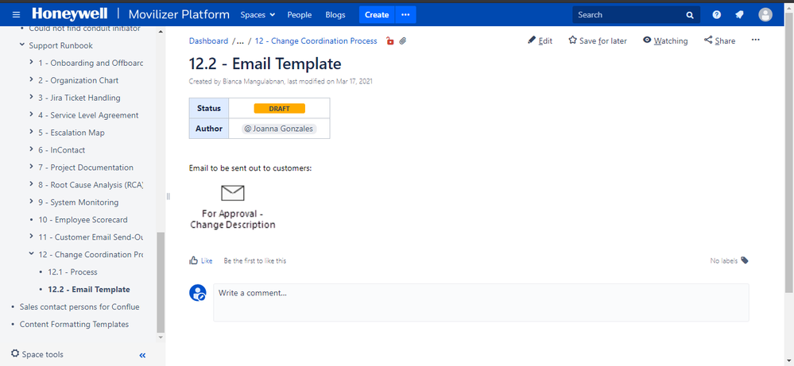This screenshot has height=366, width=794.
Task: Click the sidebar scroll up arrow
Action: (x=161, y=31)
